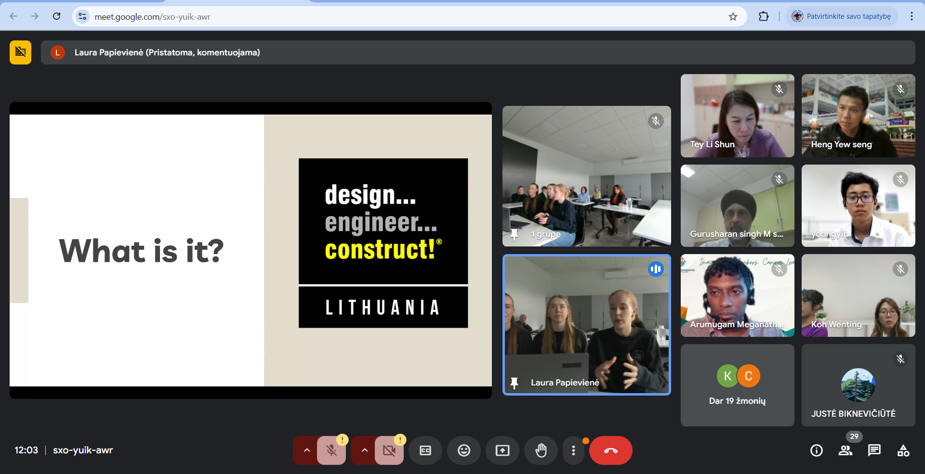Open the chat panel
The width and height of the screenshot is (925, 474).
[874, 450]
